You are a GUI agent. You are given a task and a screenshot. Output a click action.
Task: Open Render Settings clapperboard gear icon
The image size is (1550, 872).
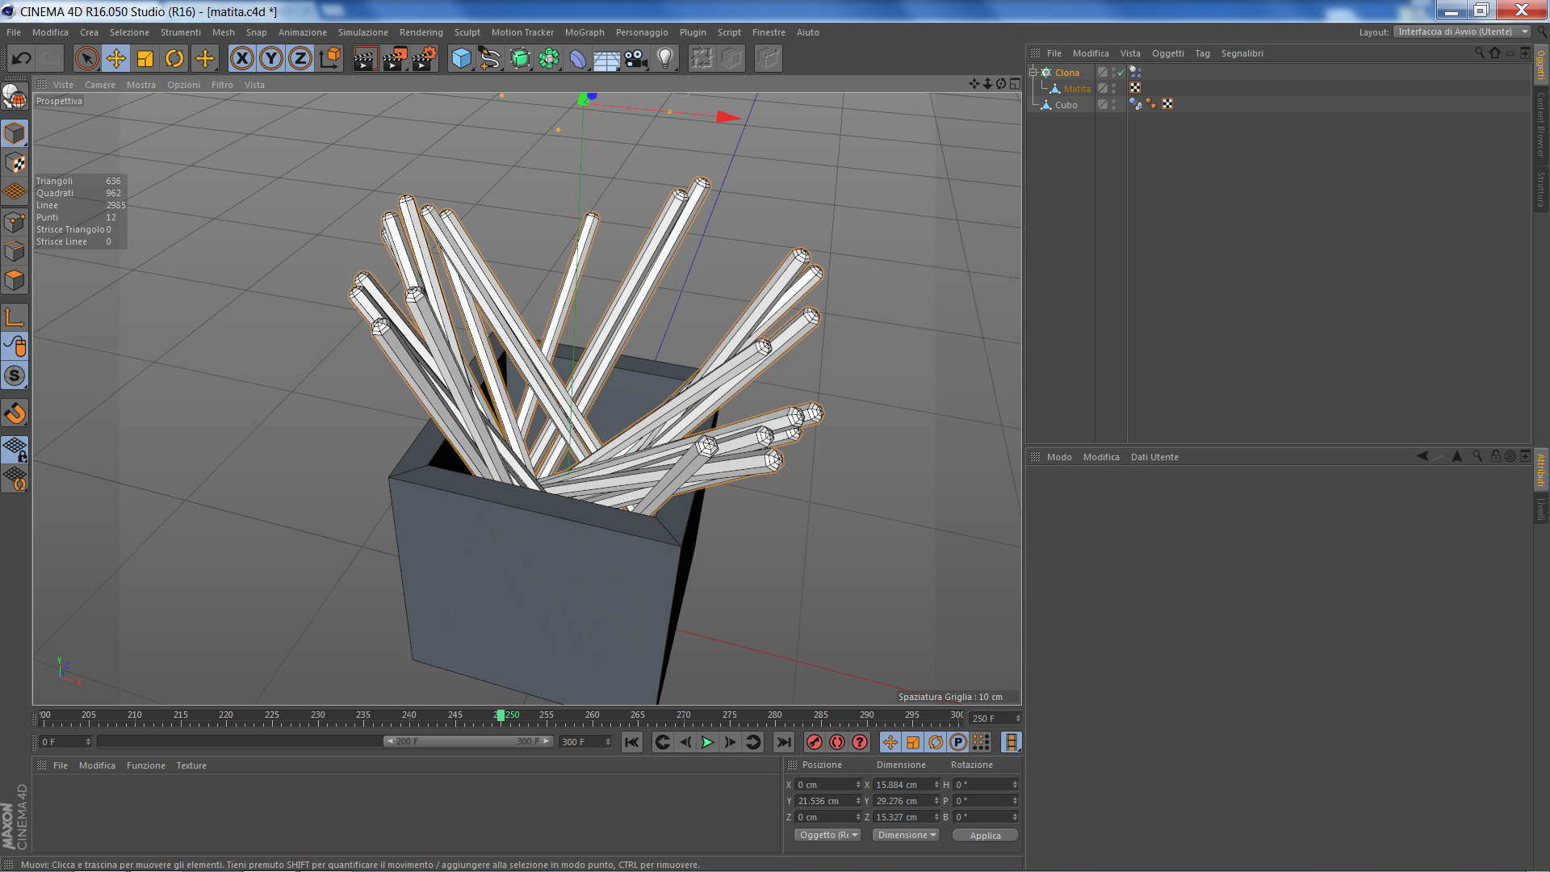click(x=425, y=58)
